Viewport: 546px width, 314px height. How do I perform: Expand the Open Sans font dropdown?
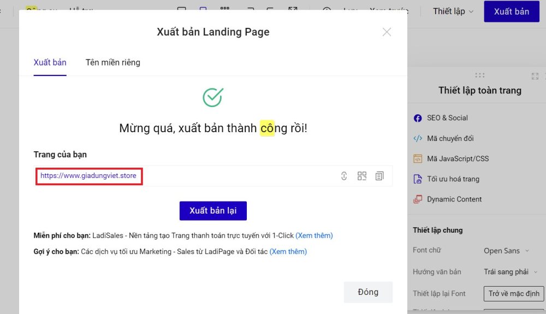506,251
